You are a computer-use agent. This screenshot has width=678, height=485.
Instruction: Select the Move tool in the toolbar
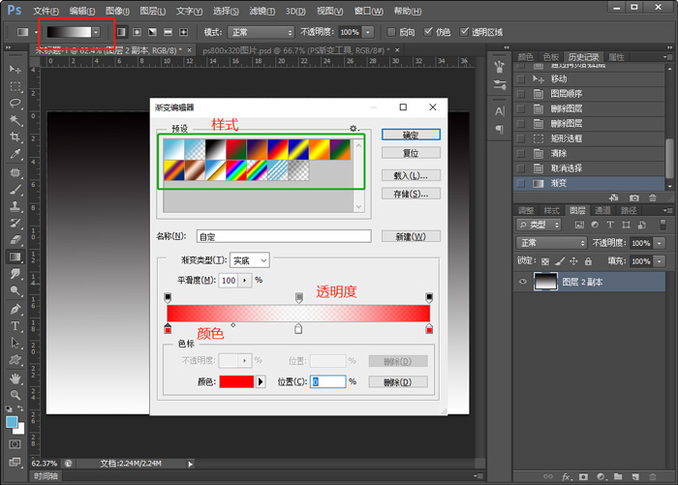click(x=15, y=69)
